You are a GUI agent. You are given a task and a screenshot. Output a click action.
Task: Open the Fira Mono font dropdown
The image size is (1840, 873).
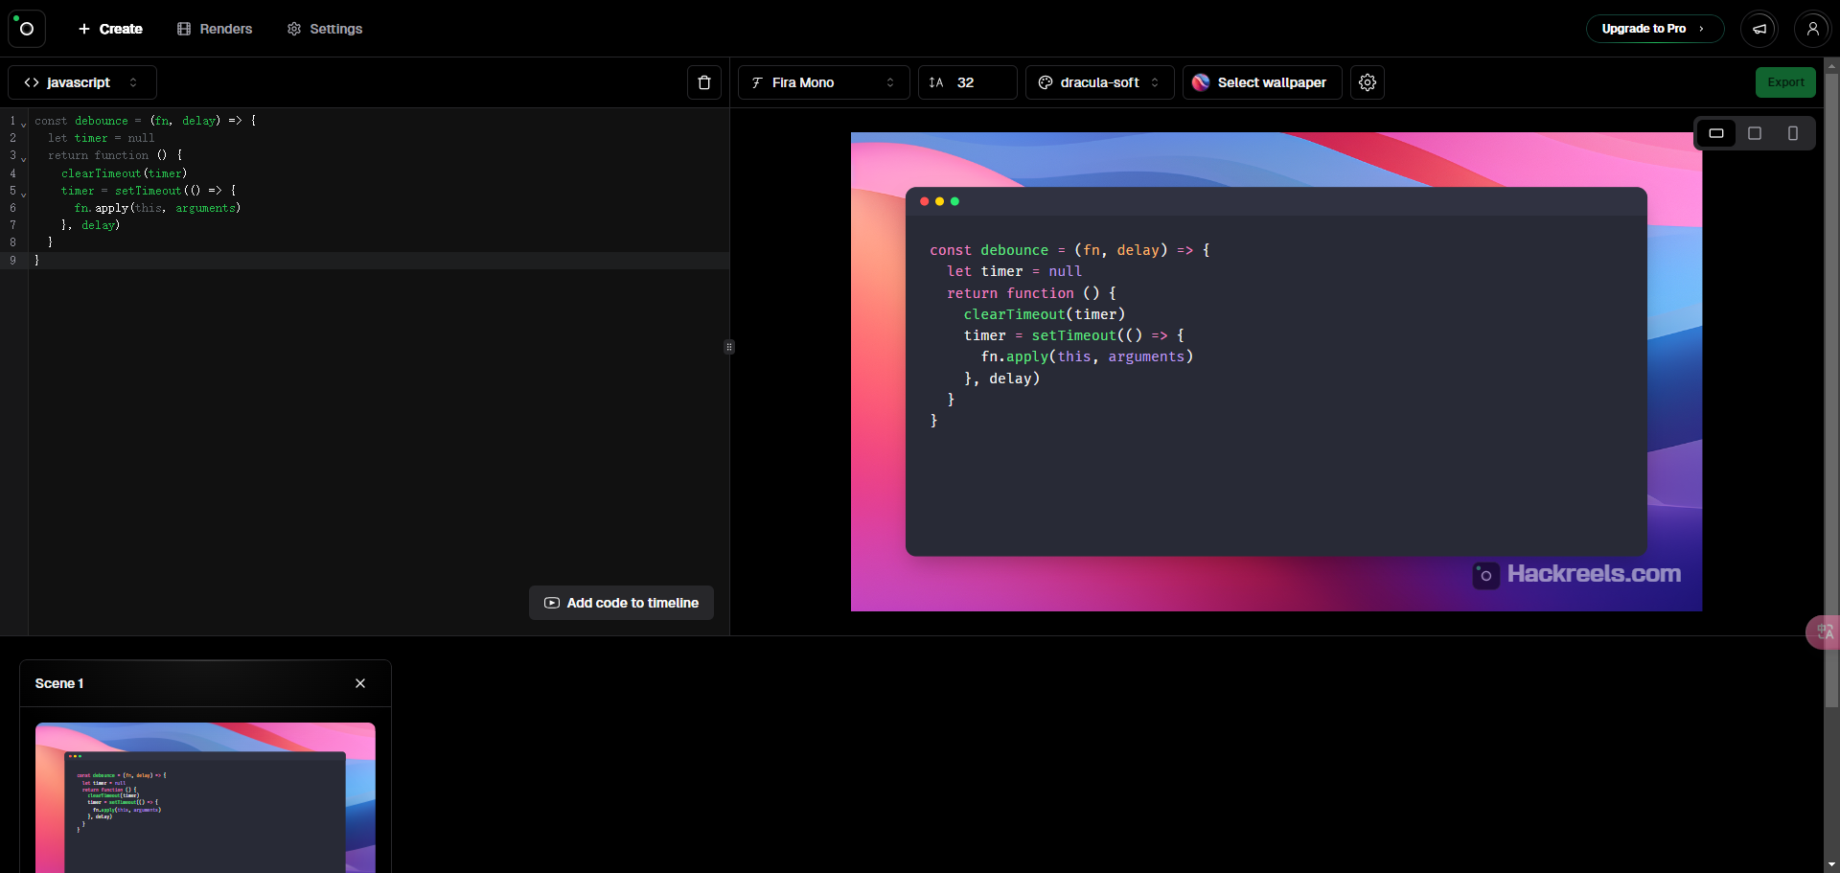(823, 82)
